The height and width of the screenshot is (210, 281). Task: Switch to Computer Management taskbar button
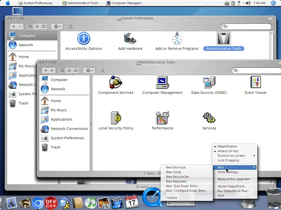(x=125, y=3)
